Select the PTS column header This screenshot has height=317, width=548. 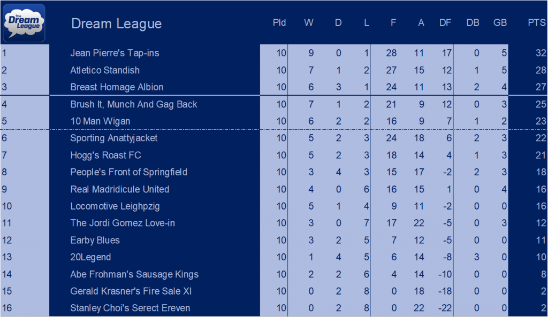click(536, 22)
